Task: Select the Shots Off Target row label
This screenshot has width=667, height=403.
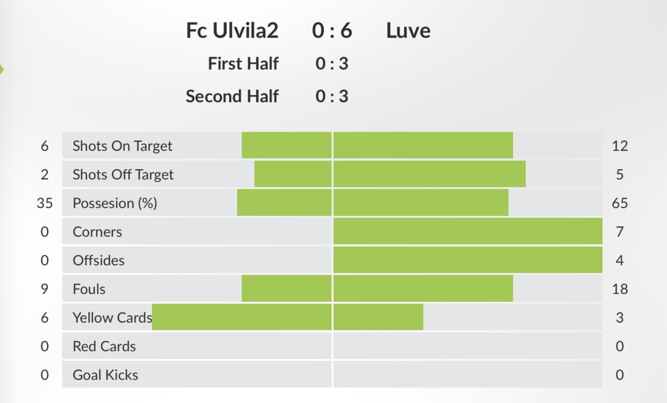Action: pos(123,174)
